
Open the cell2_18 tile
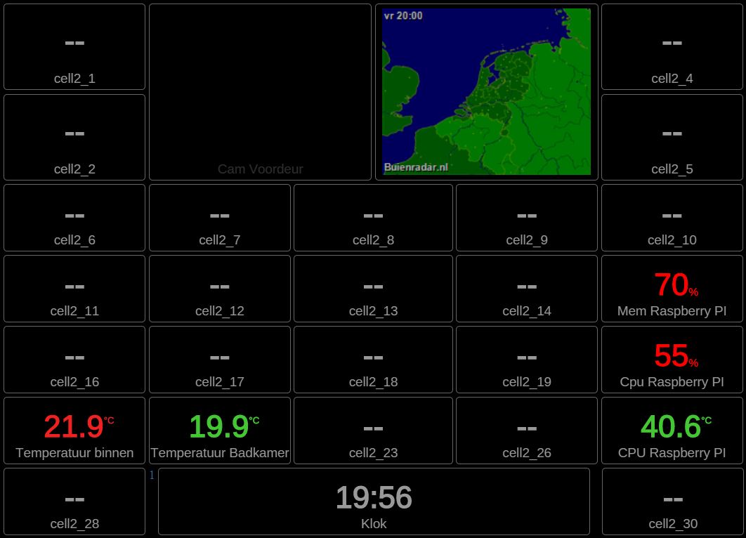point(373,360)
